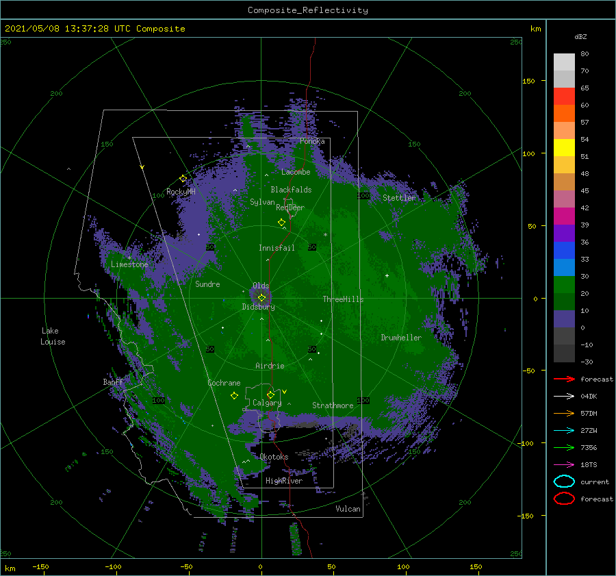The width and height of the screenshot is (616, 576).
Task: Click the Lacombe town label
Action: (x=296, y=172)
